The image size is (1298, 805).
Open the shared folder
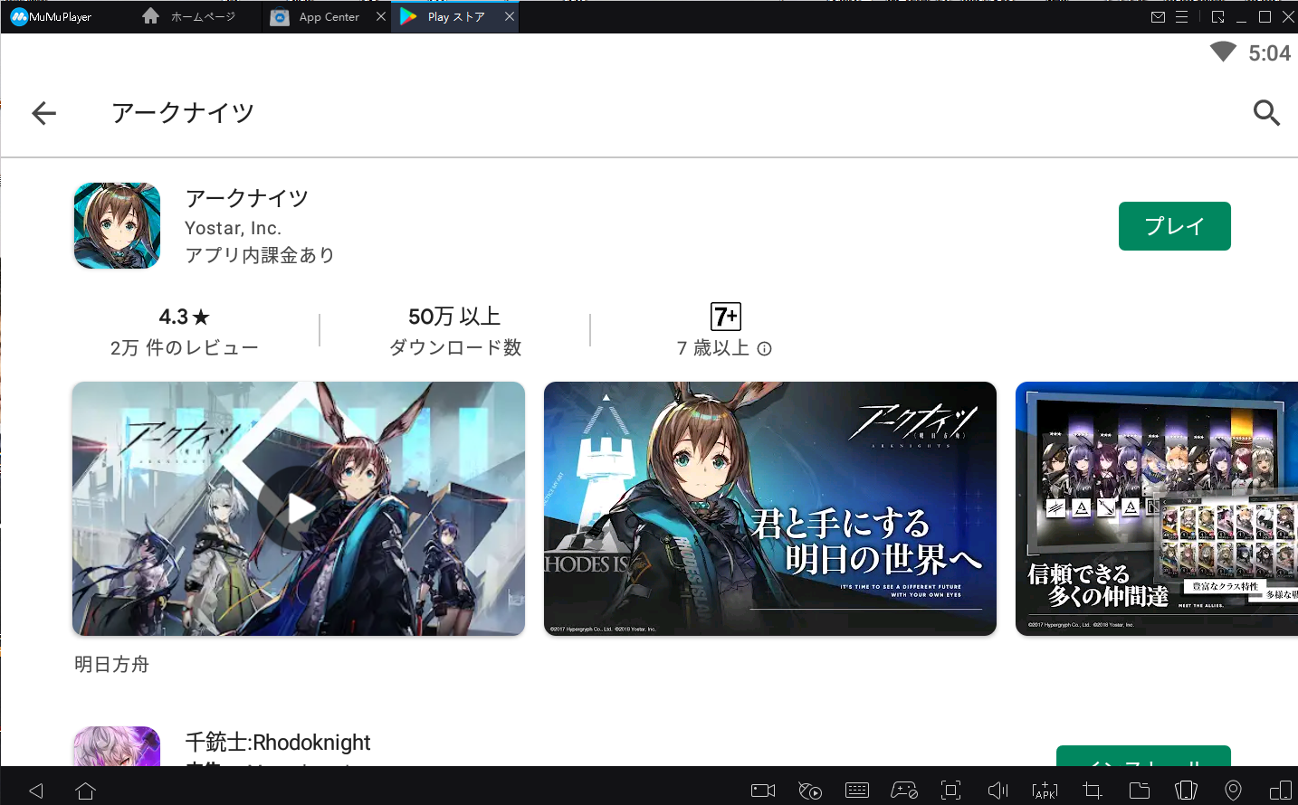[1140, 791]
